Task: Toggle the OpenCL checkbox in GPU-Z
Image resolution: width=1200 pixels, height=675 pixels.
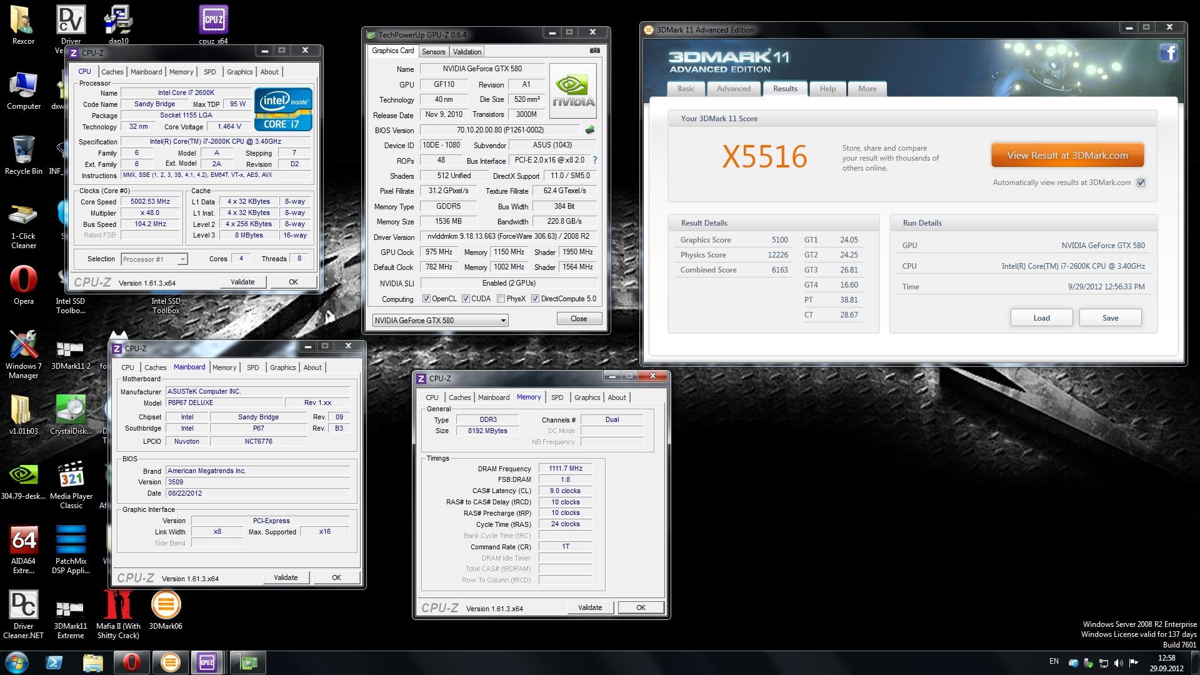Action: [426, 299]
